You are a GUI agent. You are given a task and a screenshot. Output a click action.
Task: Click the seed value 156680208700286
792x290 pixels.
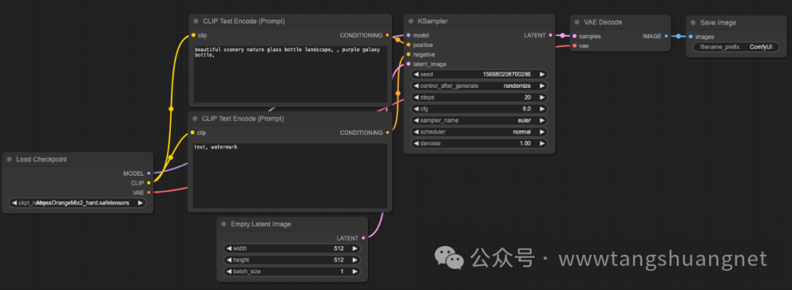507,74
